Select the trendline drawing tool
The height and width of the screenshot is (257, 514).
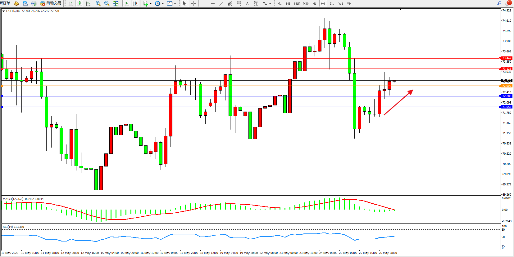pyautogui.click(x=221, y=3)
